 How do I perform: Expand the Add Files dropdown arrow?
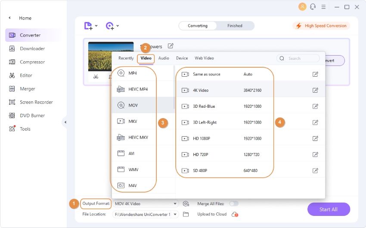pos(96,26)
